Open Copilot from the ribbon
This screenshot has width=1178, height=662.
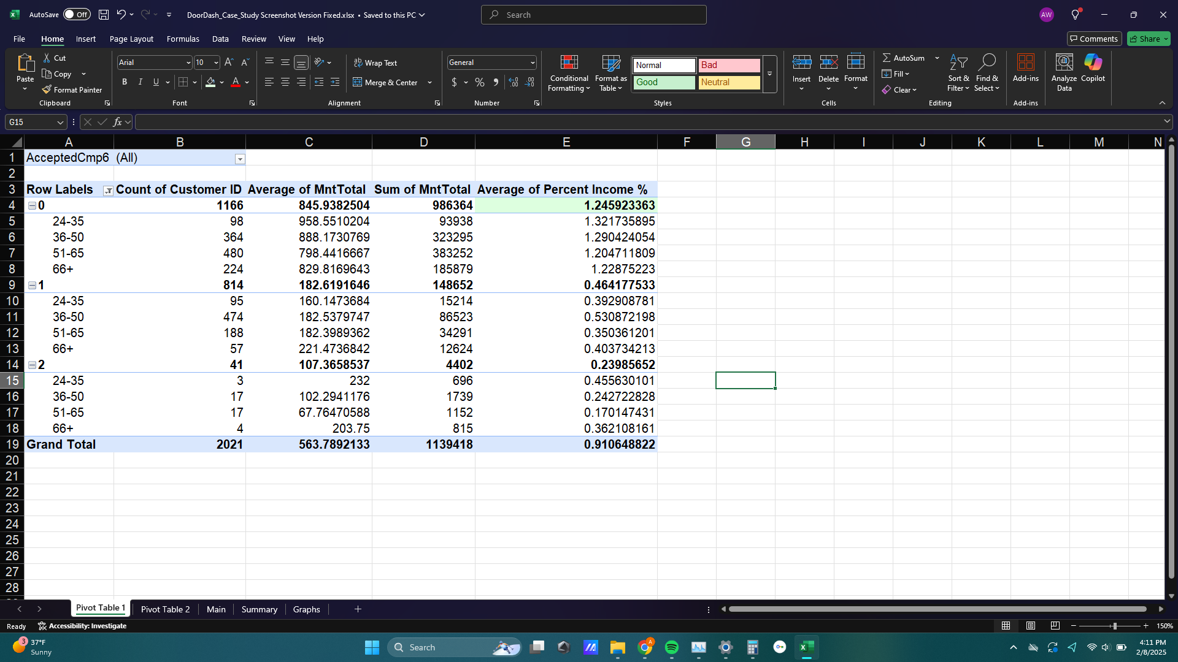1093,63
